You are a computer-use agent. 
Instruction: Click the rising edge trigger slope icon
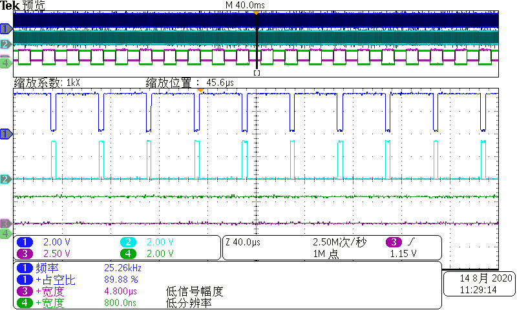coord(411,242)
